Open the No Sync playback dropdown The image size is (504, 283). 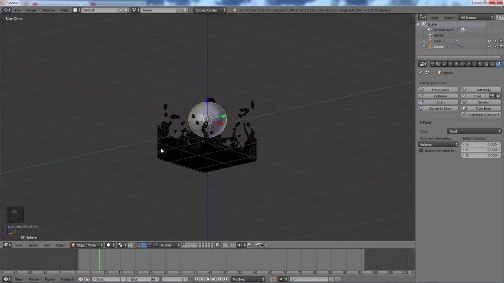coord(248,279)
